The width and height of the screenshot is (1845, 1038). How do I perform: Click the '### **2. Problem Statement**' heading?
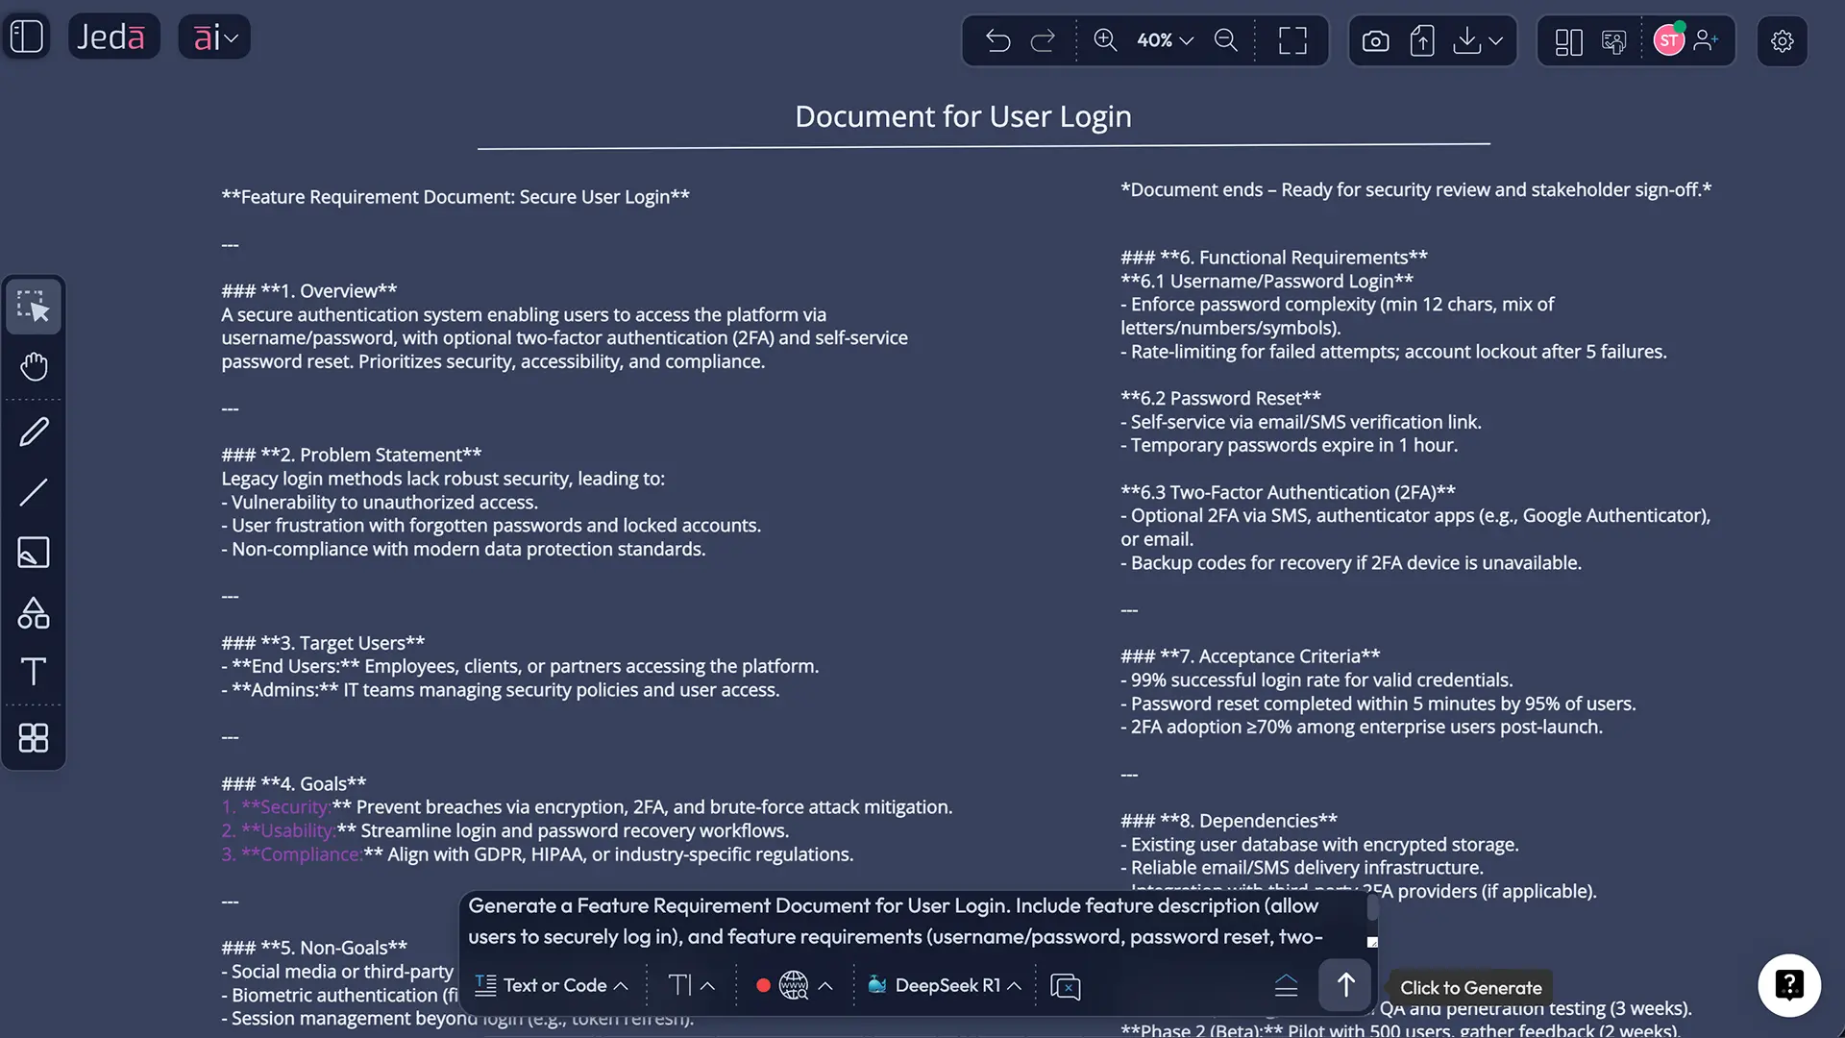click(x=351, y=455)
